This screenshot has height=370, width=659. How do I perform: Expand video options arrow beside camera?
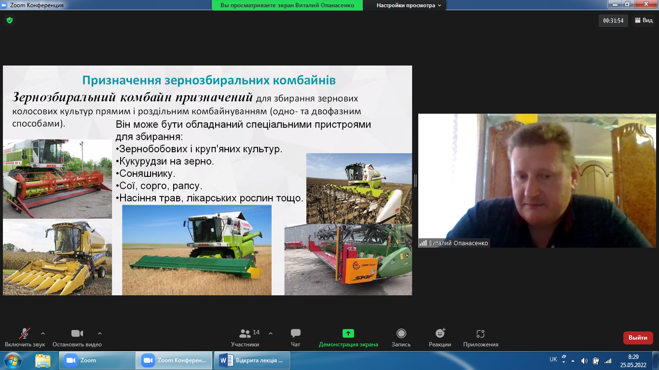(100, 333)
